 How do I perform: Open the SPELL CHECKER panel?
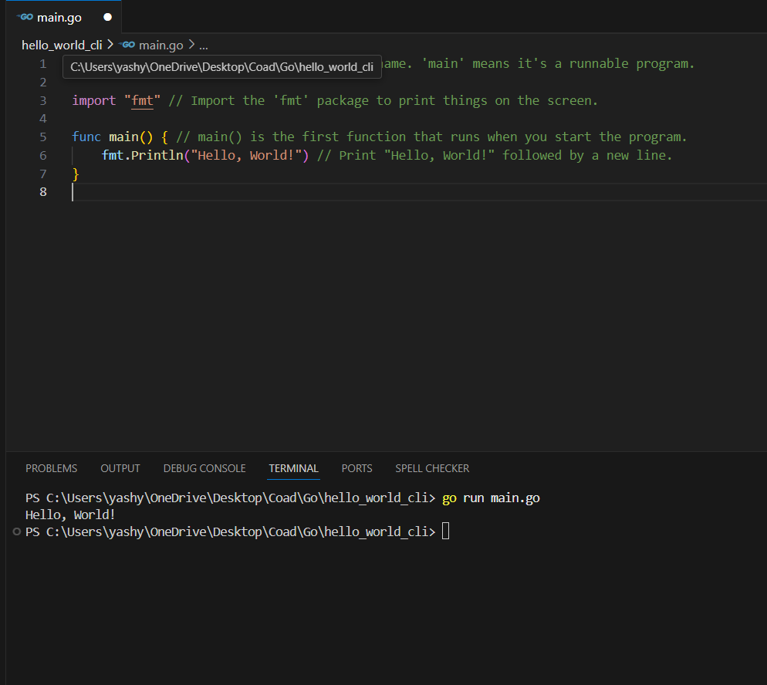[x=432, y=468]
